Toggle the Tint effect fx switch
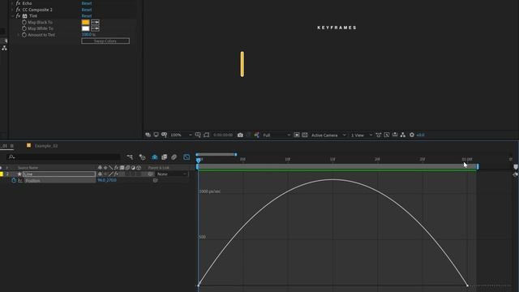This screenshot has width=519, height=292. tap(18, 16)
